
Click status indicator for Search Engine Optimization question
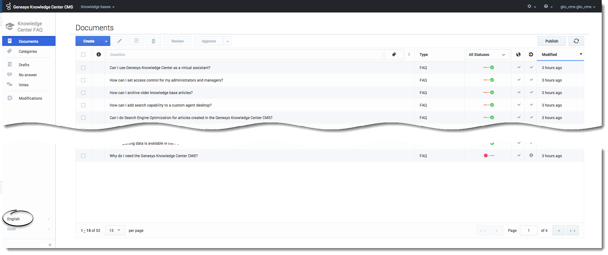489,117
